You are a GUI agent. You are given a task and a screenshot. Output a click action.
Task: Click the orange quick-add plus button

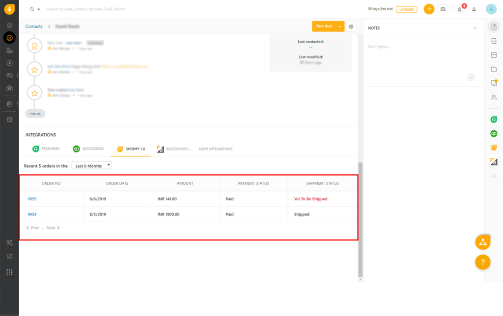429,9
